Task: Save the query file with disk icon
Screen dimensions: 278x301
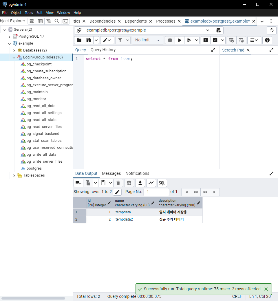Action: coord(89,40)
